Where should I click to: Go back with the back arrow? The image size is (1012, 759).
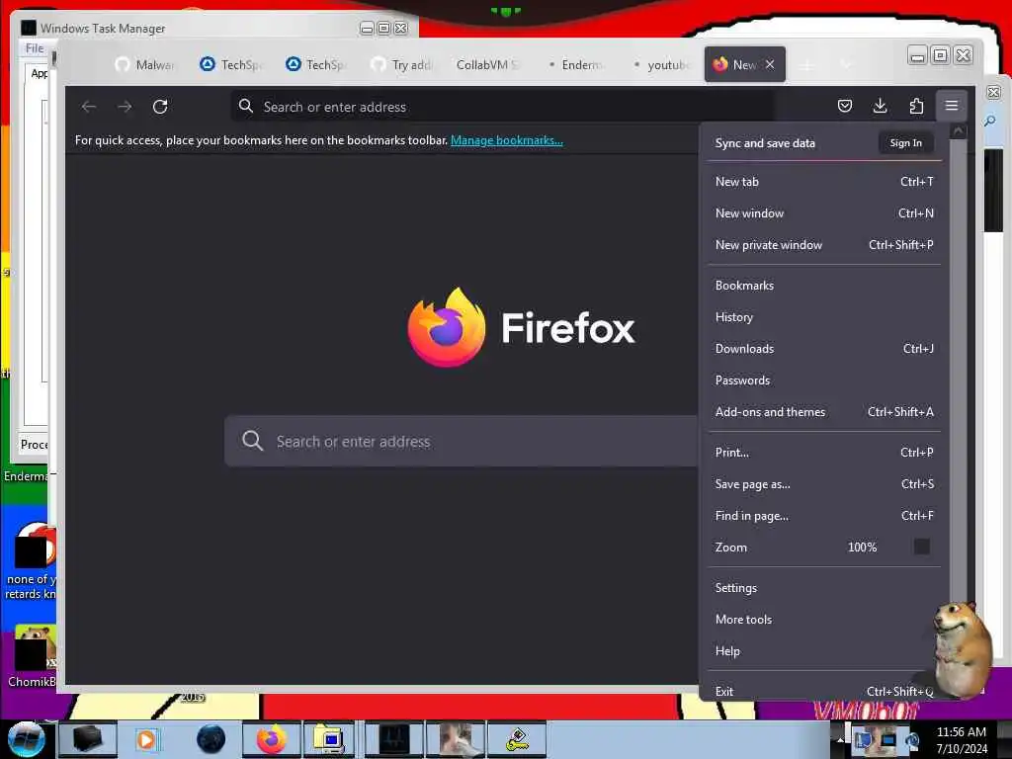(x=89, y=107)
